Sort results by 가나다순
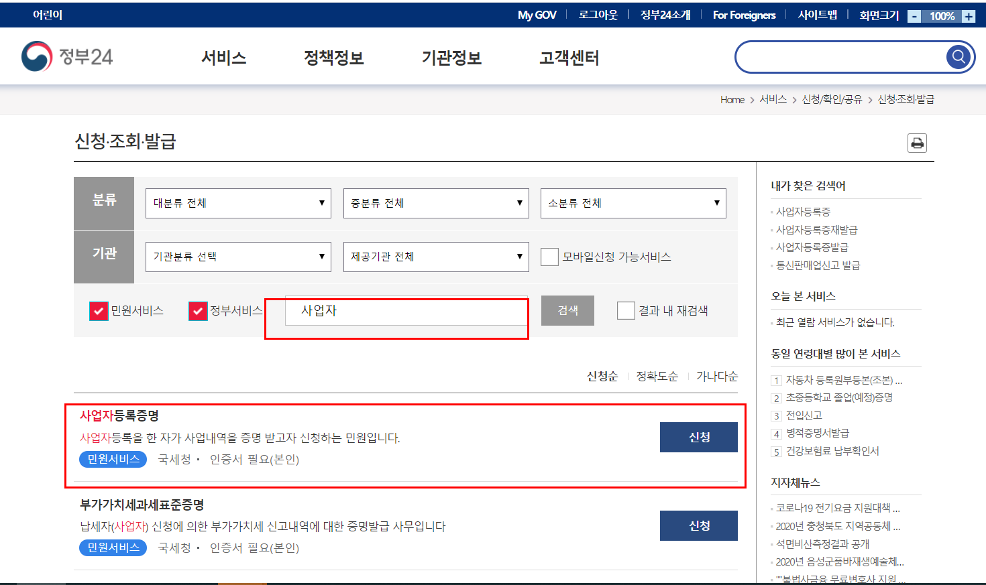This screenshot has width=986, height=585. [717, 376]
